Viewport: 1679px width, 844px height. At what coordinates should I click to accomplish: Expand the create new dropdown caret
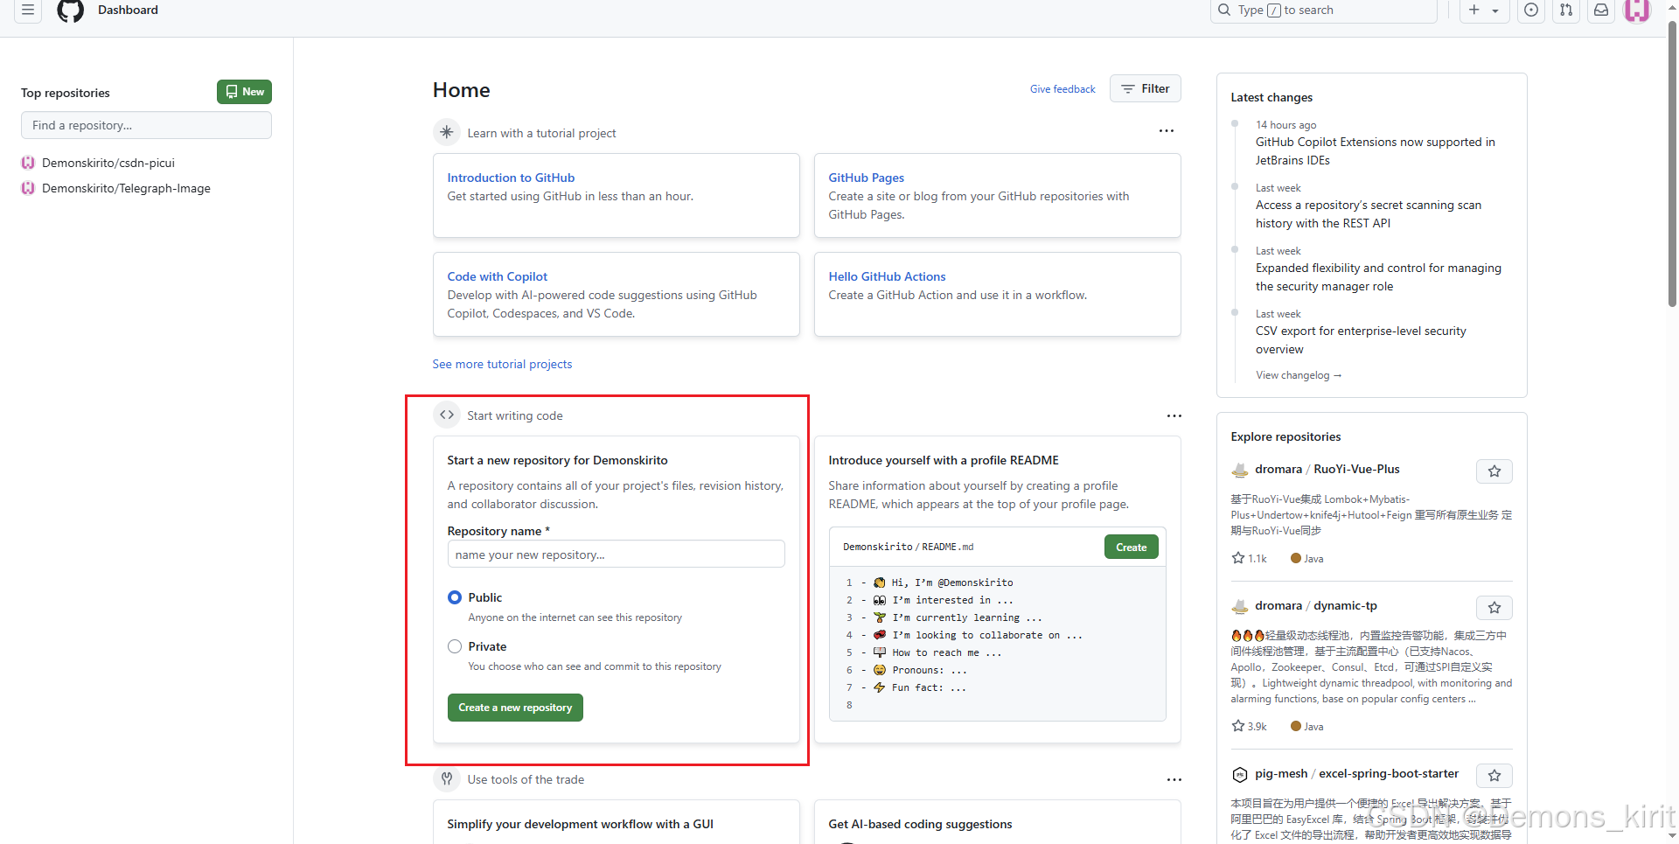1495,10
